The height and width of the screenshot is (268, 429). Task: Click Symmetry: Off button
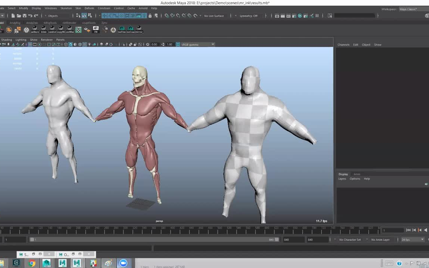(248, 16)
